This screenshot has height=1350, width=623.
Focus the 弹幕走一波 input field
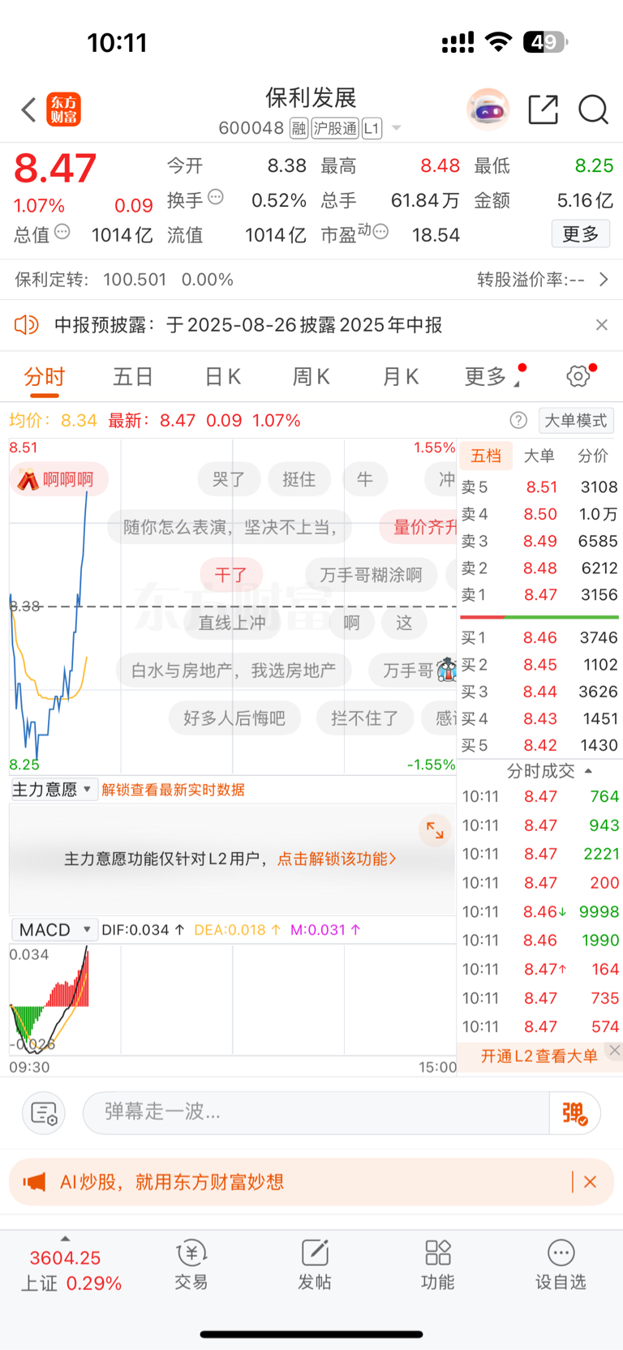click(316, 1112)
